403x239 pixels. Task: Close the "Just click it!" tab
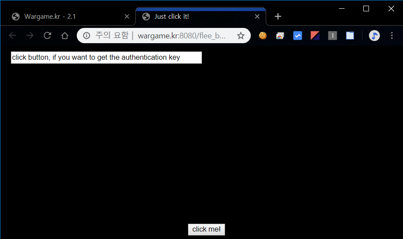pyautogui.click(x=257, y=17)
